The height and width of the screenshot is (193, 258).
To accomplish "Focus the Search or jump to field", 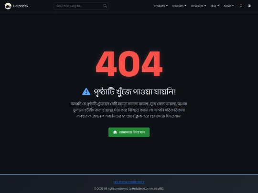I will point(81,6).
